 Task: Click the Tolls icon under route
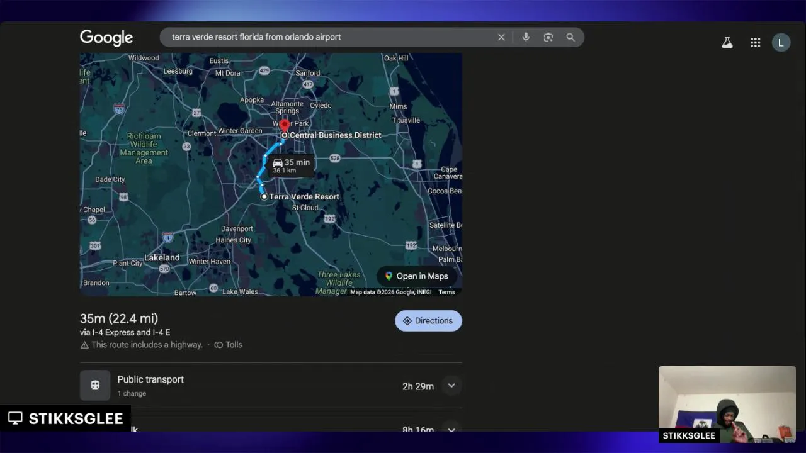coord(219,345)
